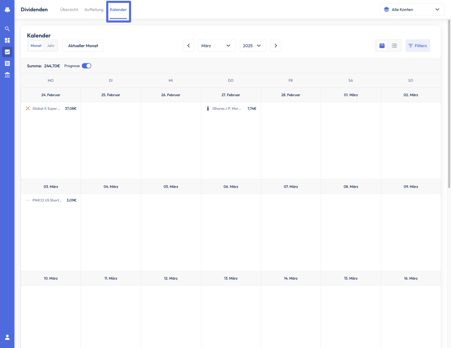Open the Filtern button
The image size is (451, 348).
(418, 46)
